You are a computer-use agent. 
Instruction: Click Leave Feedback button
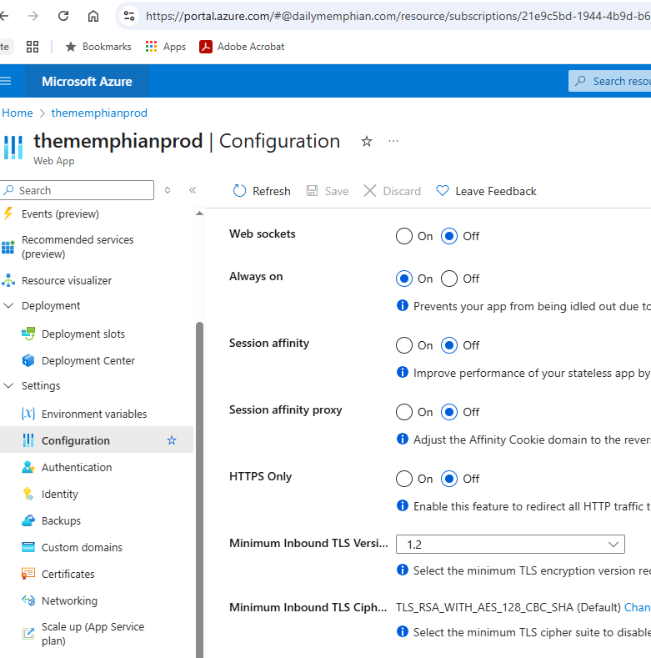[x=486, y=191]
